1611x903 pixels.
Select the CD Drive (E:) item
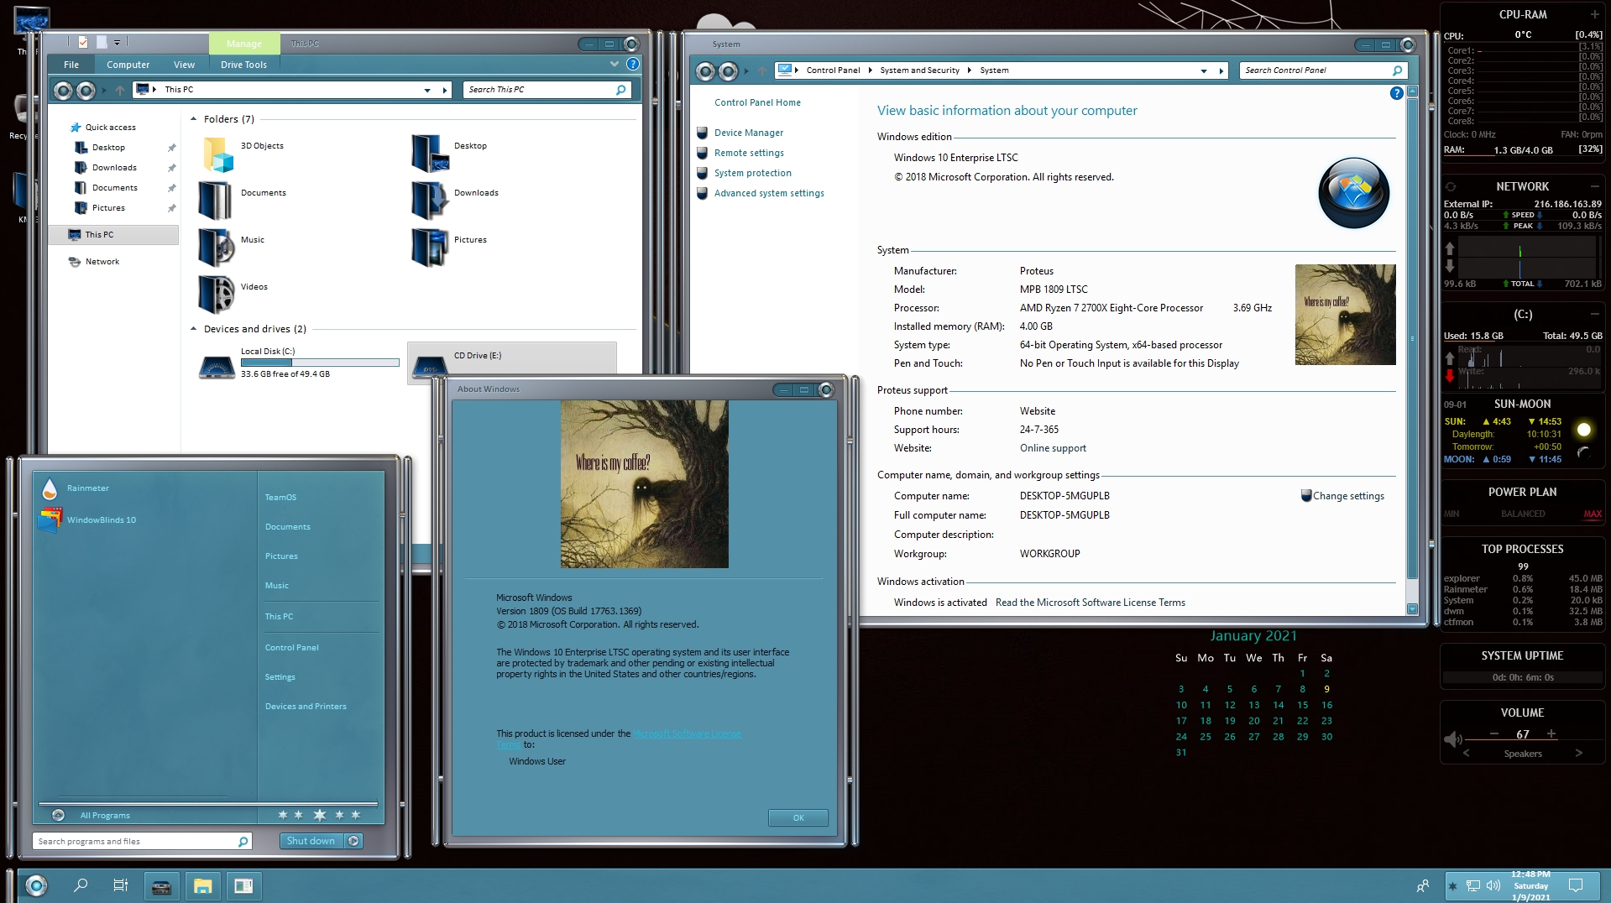point(512,363)
